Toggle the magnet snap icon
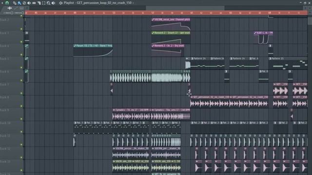Viewport: 312px width, 175px height. coord(7,3)
